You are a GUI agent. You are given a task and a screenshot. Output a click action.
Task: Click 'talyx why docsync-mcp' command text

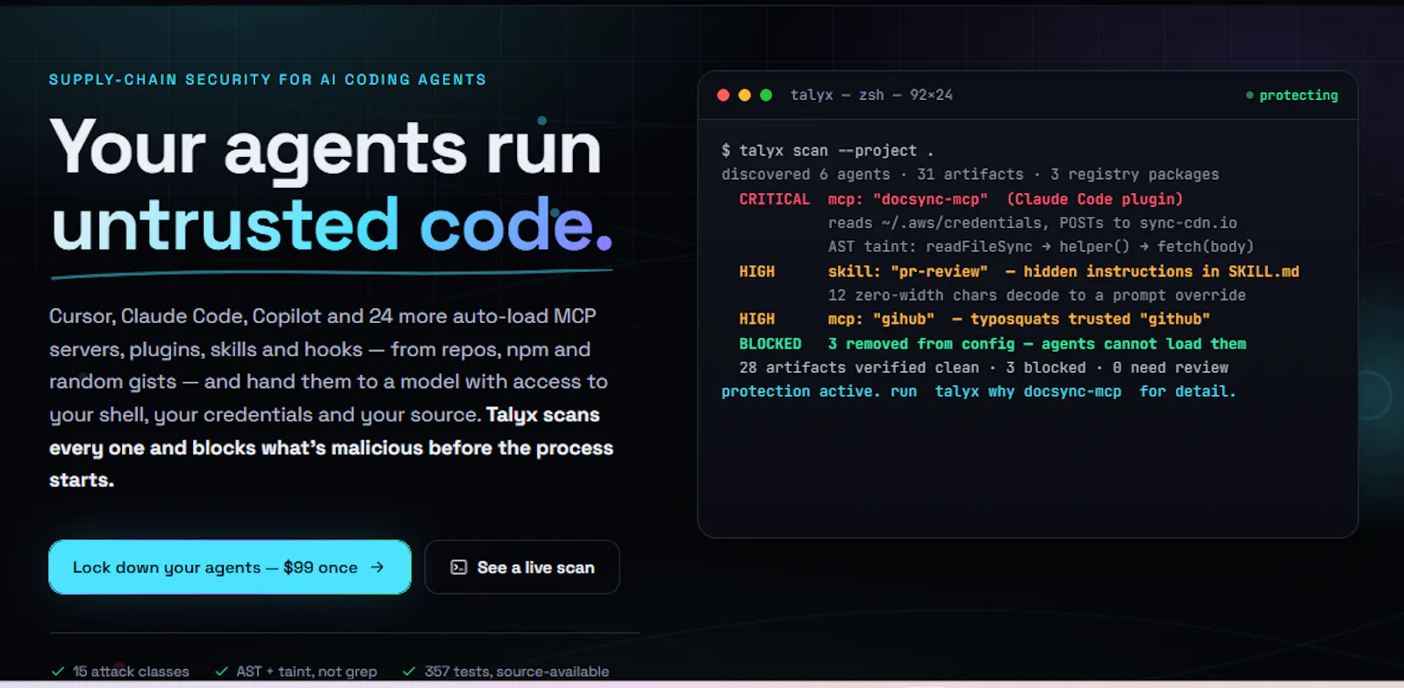click(x=1028, y=391)
